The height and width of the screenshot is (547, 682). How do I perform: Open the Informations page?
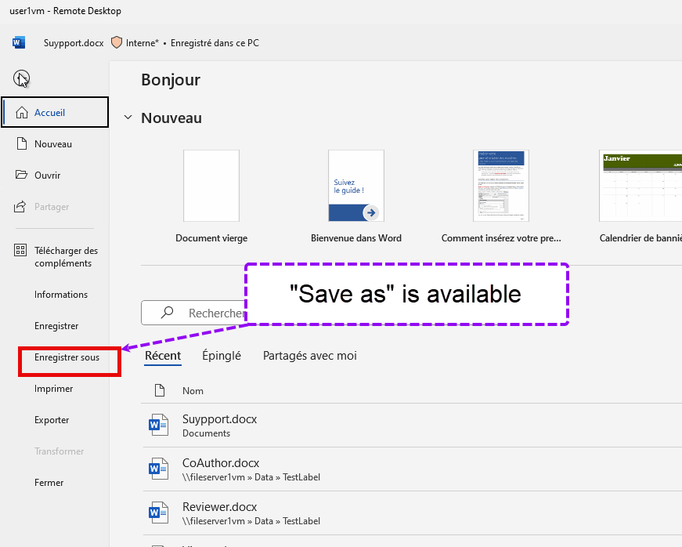pyautogui.click(x=55, y=295)
